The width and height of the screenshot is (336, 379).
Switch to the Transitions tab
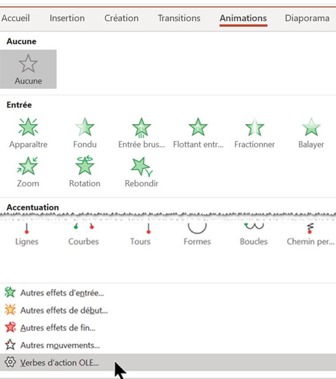(x=179, y=18)
